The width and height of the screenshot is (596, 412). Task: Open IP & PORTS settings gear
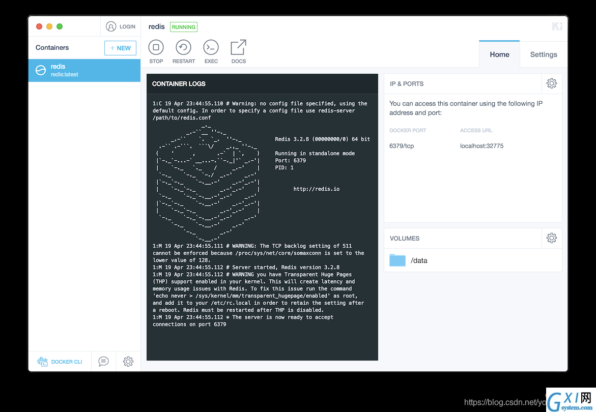(x=552, y=83)
